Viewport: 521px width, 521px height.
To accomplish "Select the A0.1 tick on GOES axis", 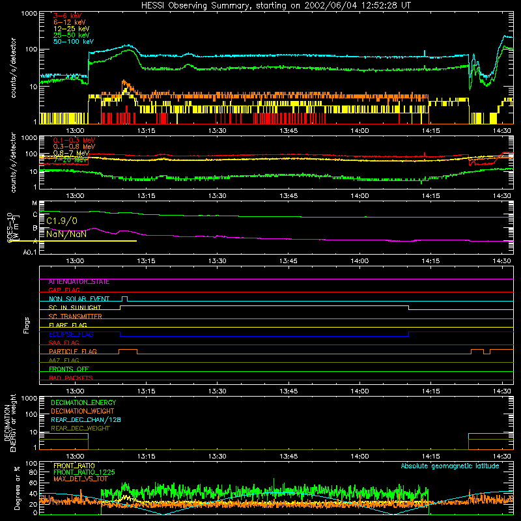I will 29,252.
